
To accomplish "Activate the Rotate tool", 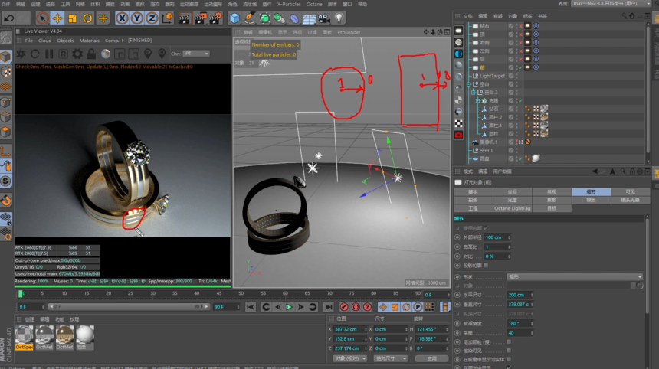I will point(87,18).
